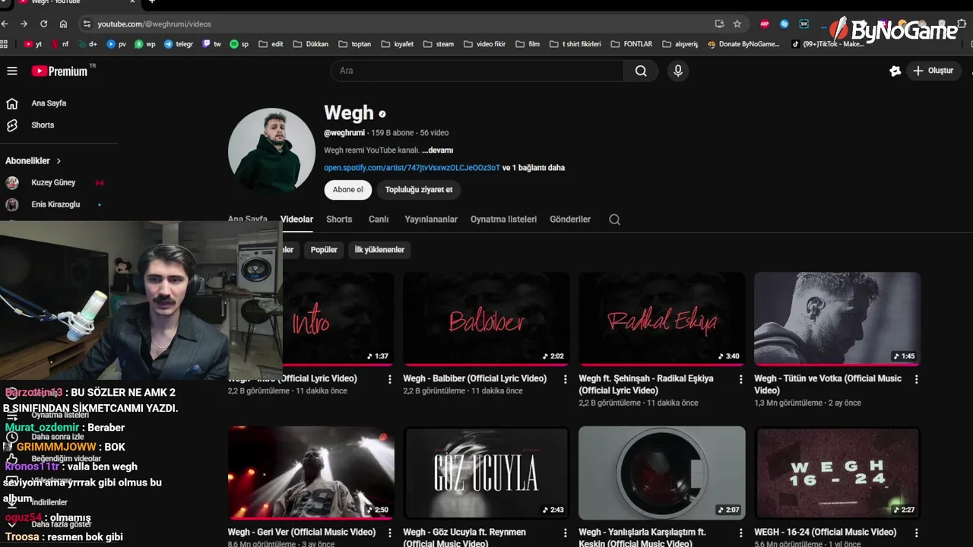The width and height of the screenshot is (973, 547).
Task: Open Geri Ver music video thumbnail
Action: tap(311, 473)
